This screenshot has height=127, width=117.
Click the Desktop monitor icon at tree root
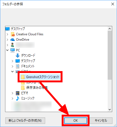(x=7, y=29)
